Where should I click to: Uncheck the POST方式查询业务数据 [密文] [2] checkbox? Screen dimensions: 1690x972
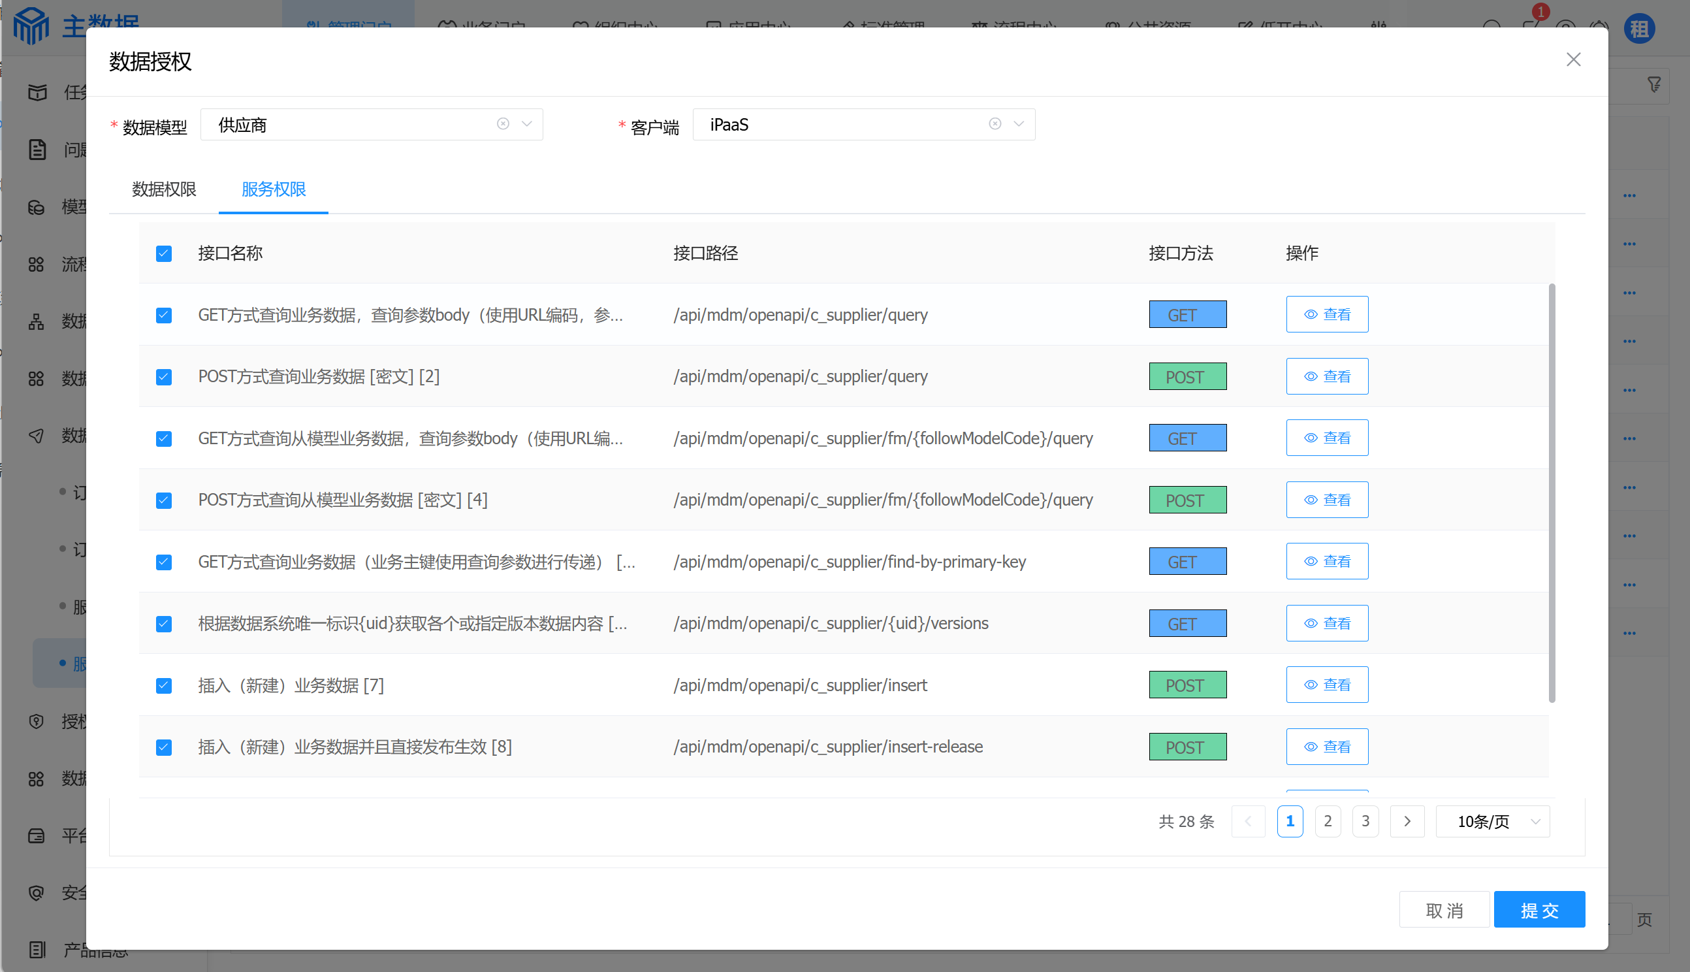pyautogui.click(x=163, y=377)
